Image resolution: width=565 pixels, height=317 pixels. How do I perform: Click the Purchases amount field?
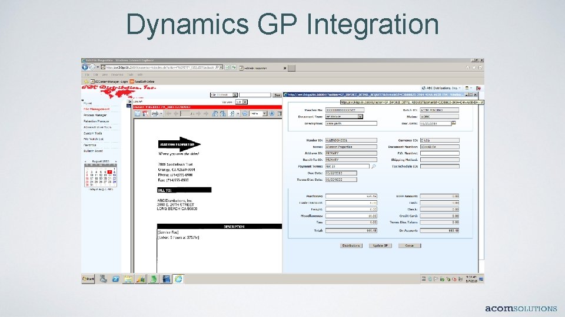[x=351, y=196]
